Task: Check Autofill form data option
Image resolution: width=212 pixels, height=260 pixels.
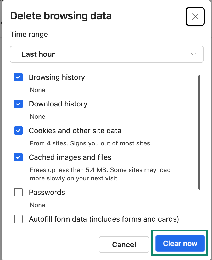Action: click(18, 219)
